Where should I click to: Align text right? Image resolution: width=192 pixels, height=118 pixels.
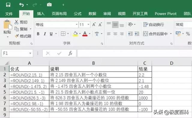pos(122,34)
